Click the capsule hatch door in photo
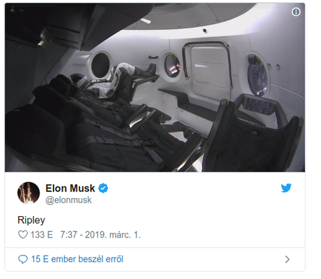The width and height of the screenshot is (321, 279). point(209,67)
